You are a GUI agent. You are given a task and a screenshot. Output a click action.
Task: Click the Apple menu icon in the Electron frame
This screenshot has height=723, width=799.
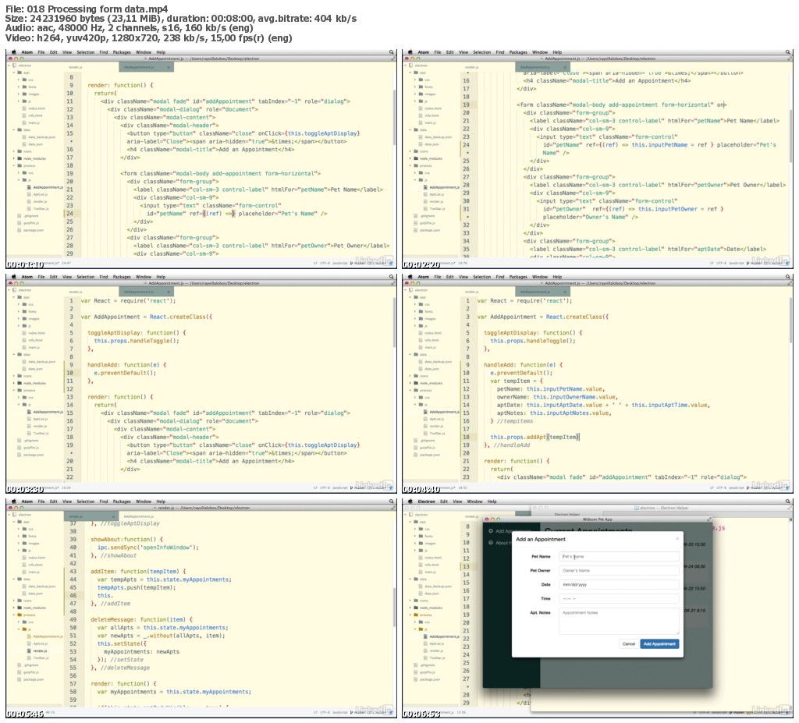(x=410, y=501)
